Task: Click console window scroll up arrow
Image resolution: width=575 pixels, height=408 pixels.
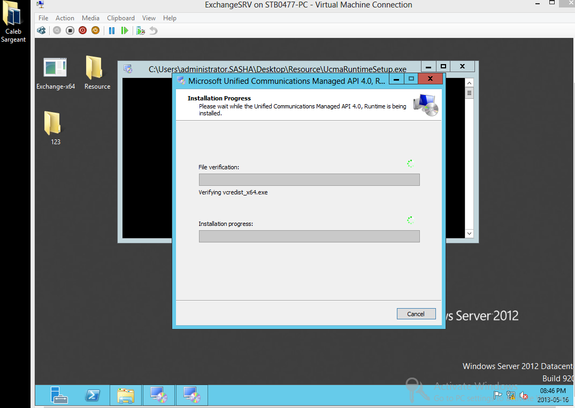Action: 470,83
